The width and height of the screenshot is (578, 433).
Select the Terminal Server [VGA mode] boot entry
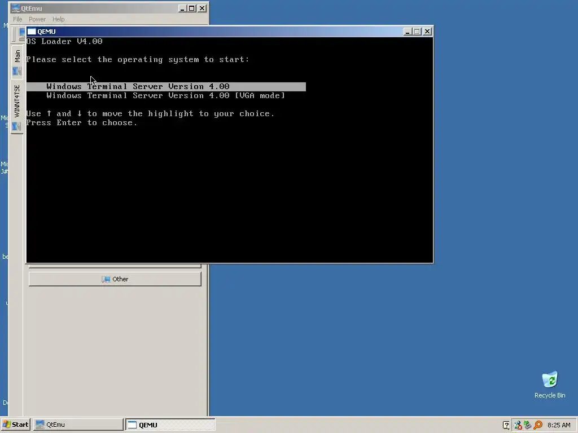pyautogui.click(x=165, y=96)
